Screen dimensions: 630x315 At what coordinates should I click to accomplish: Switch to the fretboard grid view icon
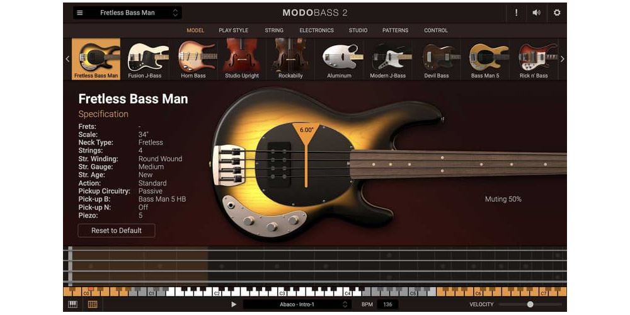(x=93, y=304)
